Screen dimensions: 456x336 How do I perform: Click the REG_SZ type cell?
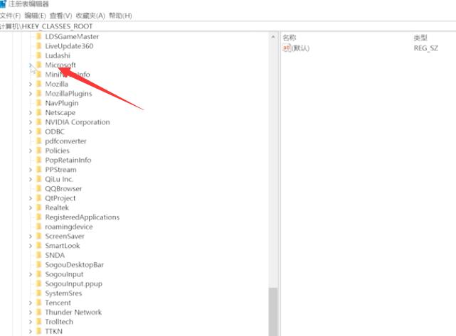click(425, 48)
